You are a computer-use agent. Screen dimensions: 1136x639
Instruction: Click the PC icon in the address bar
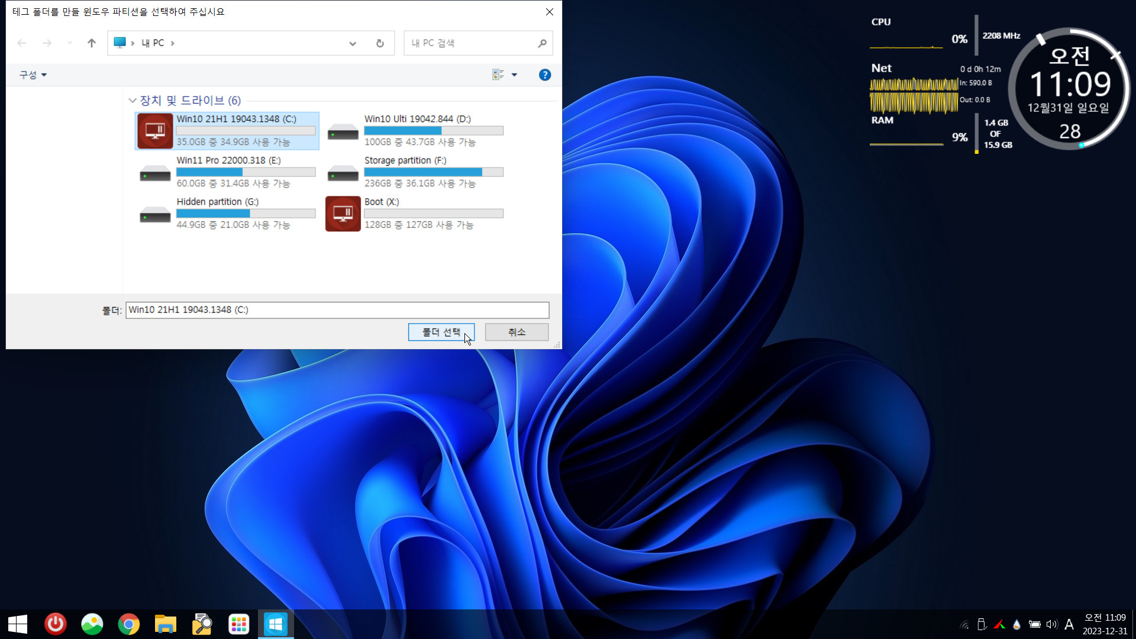pyautogui.click(x=120, y=43)
